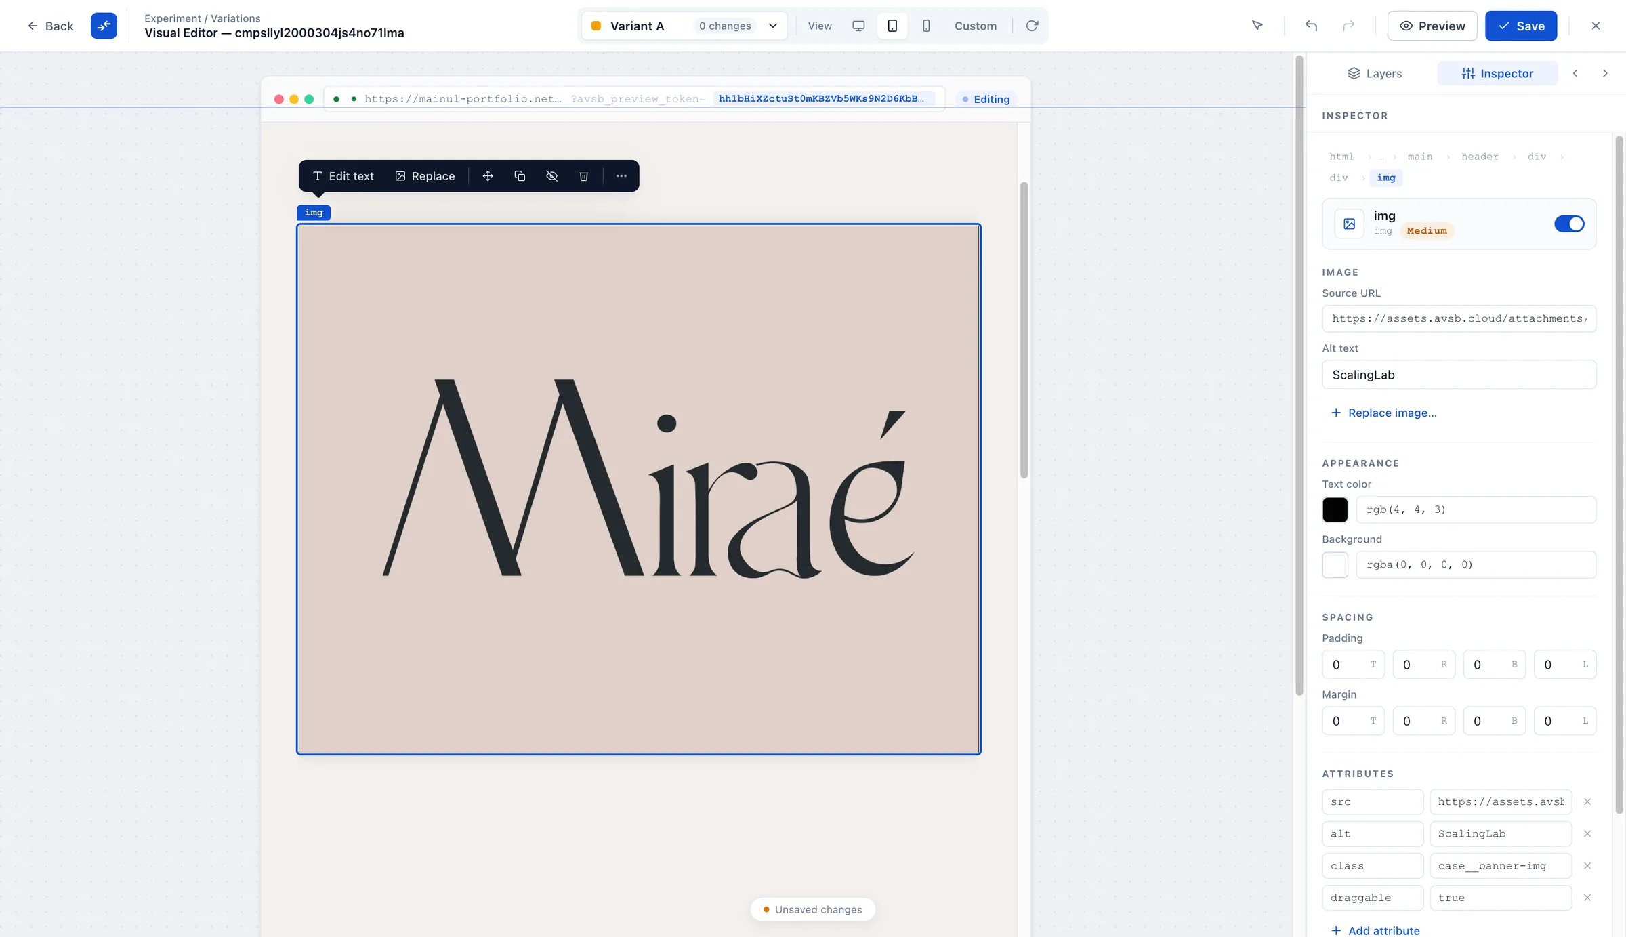Screen dimensions: 1626x937
Task: Duplicate the selected img element
Action: [x=520, y=176]
